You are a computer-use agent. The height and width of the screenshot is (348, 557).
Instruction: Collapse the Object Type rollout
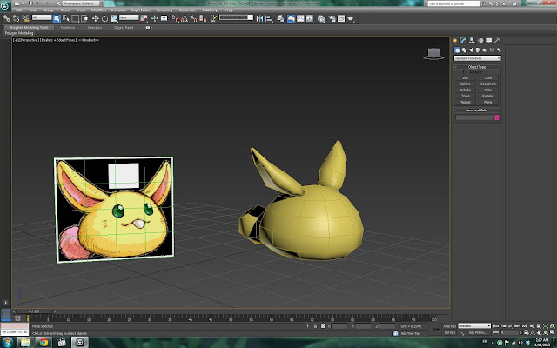point(477,67)
